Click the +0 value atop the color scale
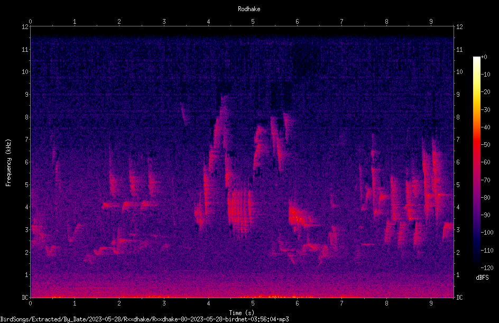The height and width of the screenshot is (323, 499). pos(484,57)
